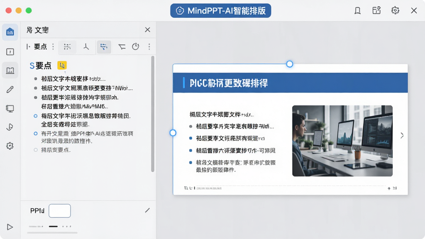Click the left-edge selection handle of the slide
Viewport: 425px width, 239px height.
[173, 133]
